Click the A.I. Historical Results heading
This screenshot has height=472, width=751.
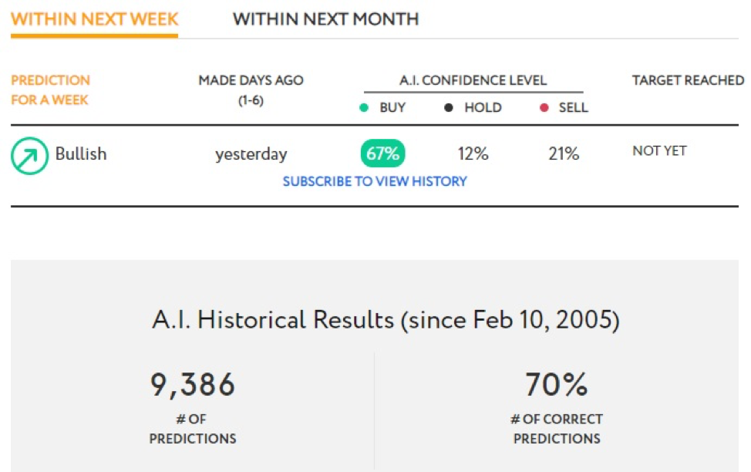coord(386,319)
